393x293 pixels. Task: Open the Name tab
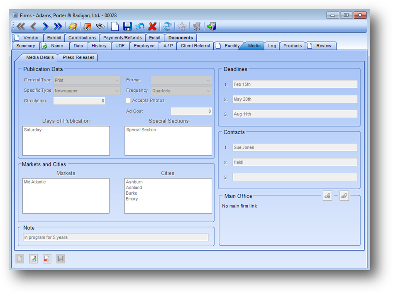pos(54,46)
